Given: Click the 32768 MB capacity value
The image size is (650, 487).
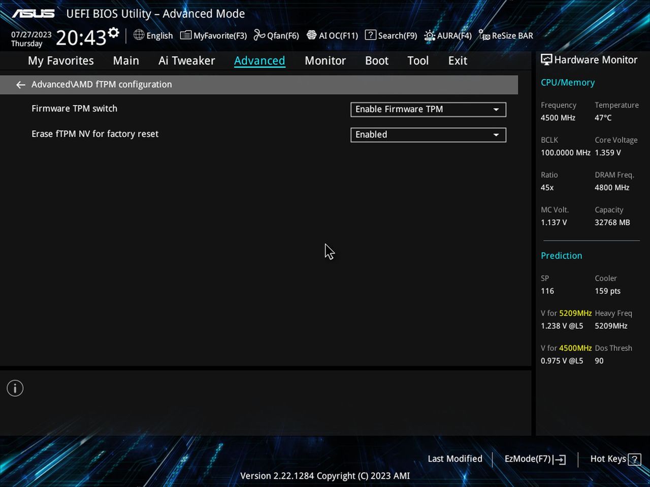Looking at the screenshot, I should [x=612, y=223].
